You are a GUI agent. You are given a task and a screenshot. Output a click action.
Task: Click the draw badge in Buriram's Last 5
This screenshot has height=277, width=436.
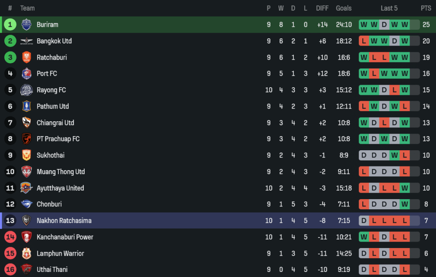pyautogui.click(x=384, y=25)
